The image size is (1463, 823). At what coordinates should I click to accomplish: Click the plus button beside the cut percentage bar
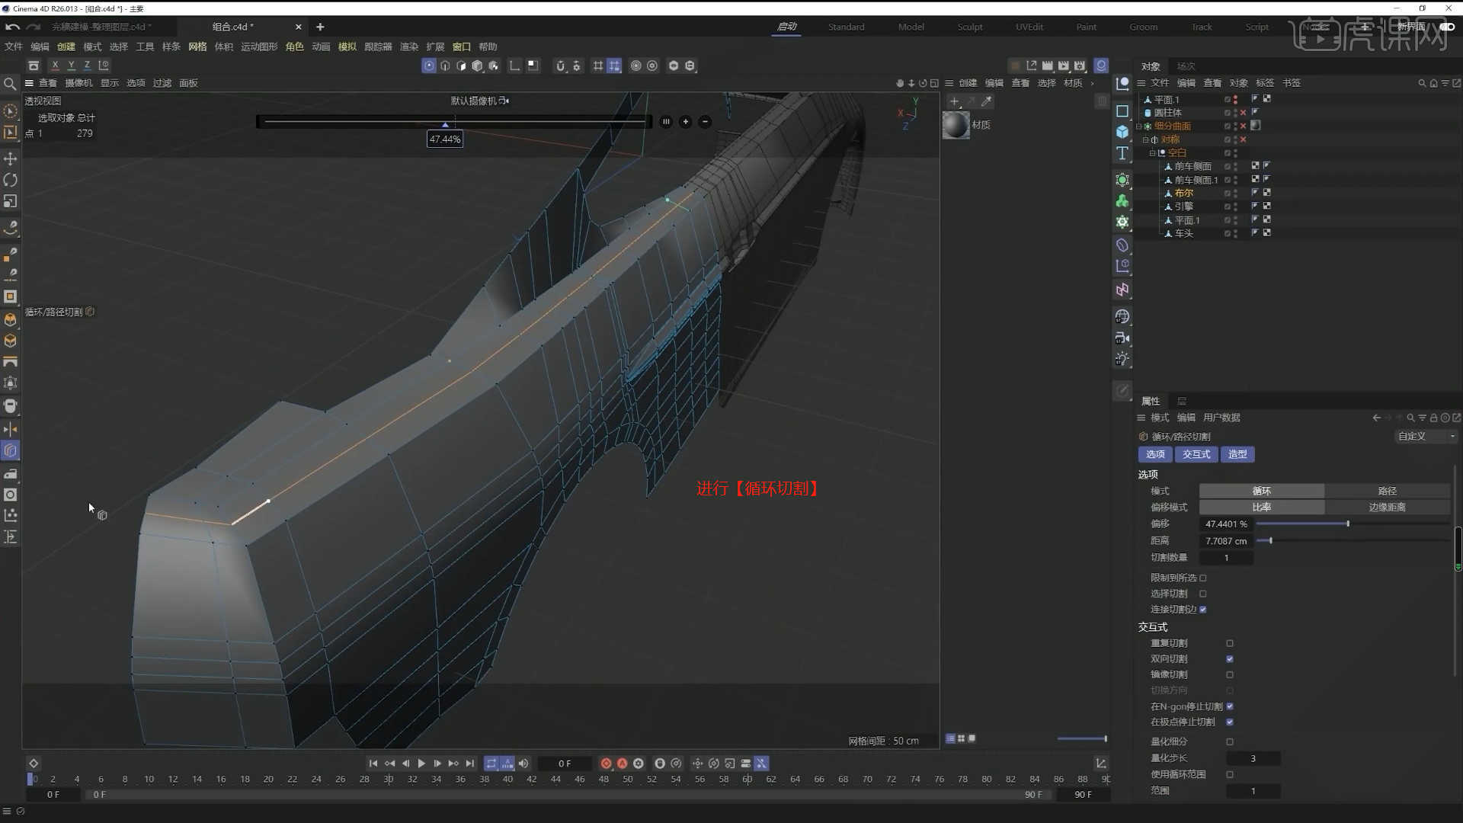click(x=686, y=121)
